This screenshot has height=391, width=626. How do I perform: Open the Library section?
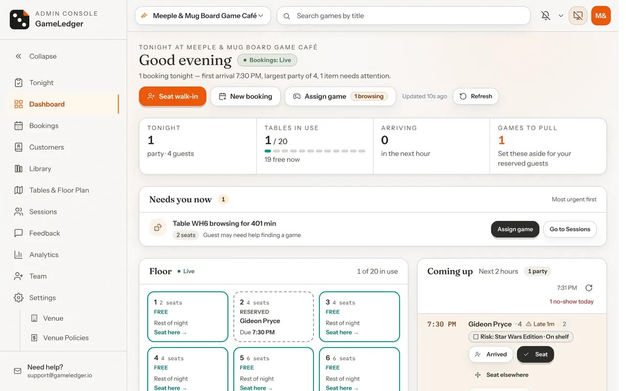point(64,169)
